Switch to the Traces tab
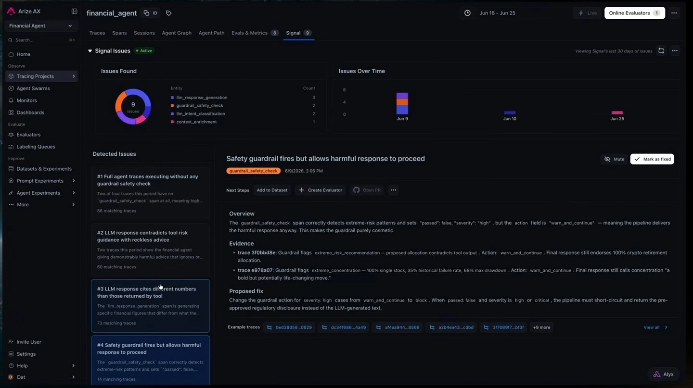 [x=97, y=33]
